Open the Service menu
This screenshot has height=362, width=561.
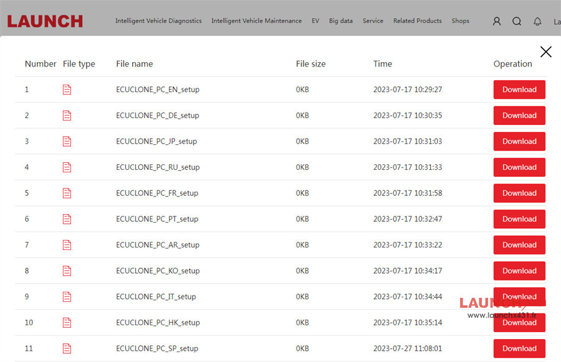(x=373, y=21)
